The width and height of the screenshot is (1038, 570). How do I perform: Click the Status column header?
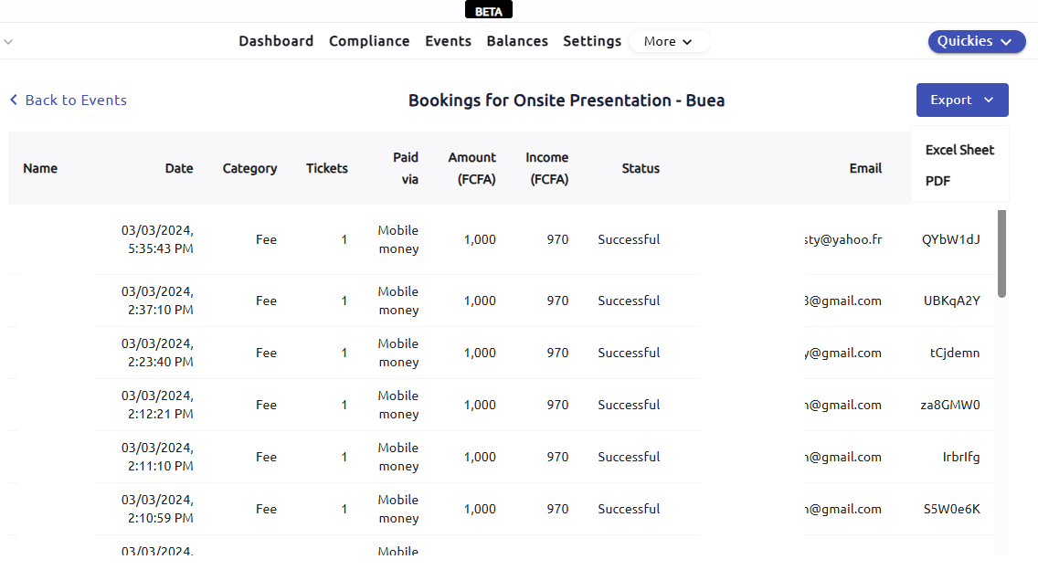(641, 168)
